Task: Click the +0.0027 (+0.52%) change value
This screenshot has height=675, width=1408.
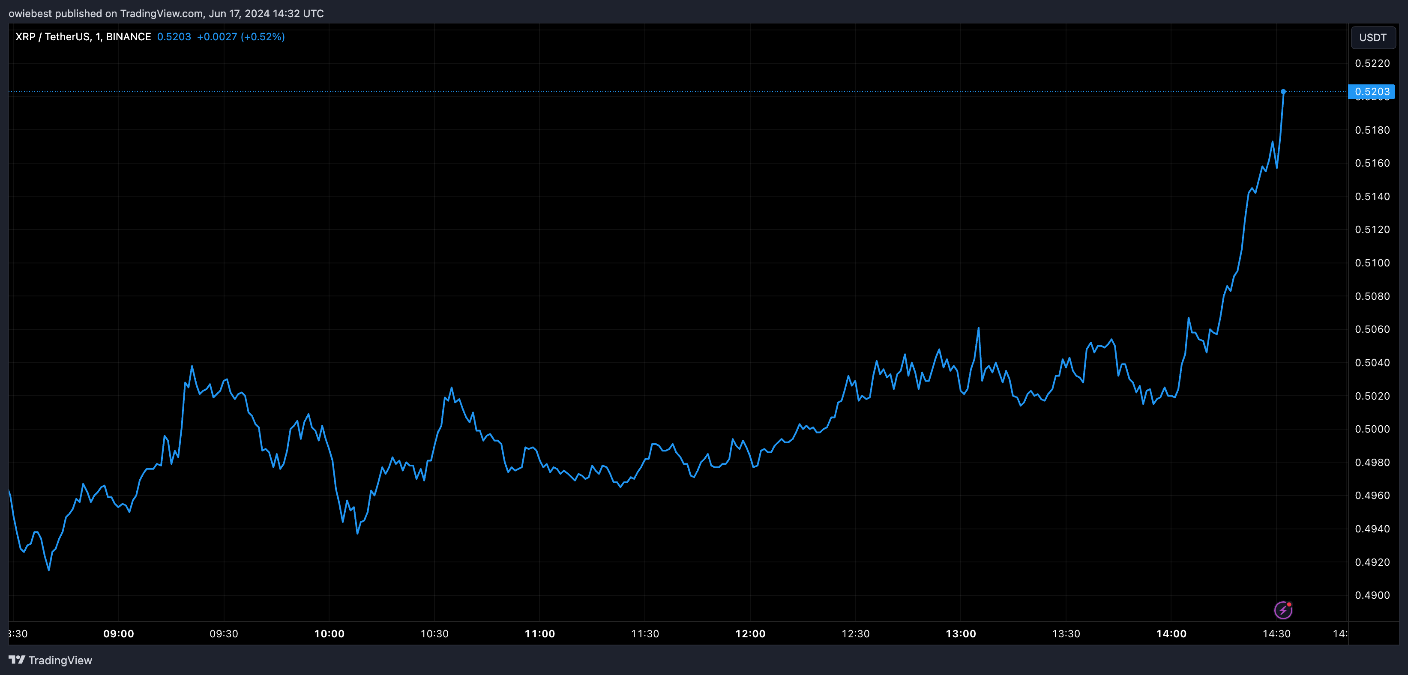Action: tap(240, 36)
